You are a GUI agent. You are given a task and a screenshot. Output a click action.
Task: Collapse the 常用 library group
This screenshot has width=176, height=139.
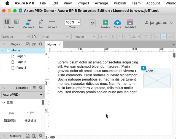(x=4, y=103)
